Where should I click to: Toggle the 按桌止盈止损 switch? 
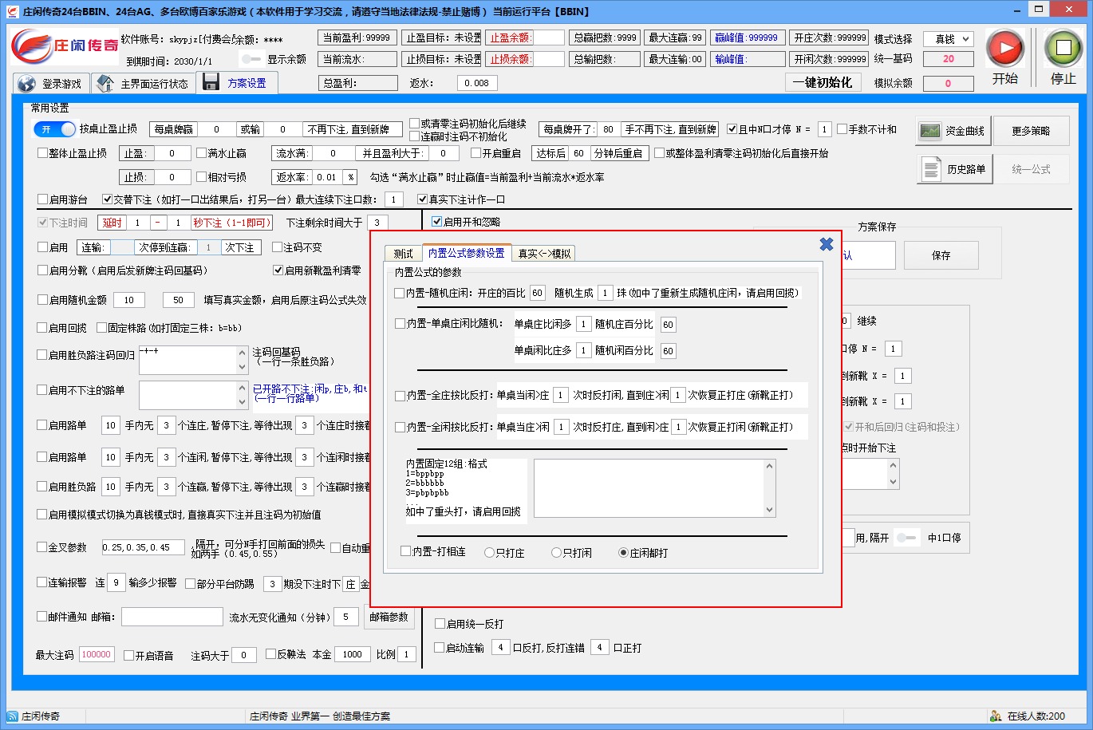[x=55, y=129]
